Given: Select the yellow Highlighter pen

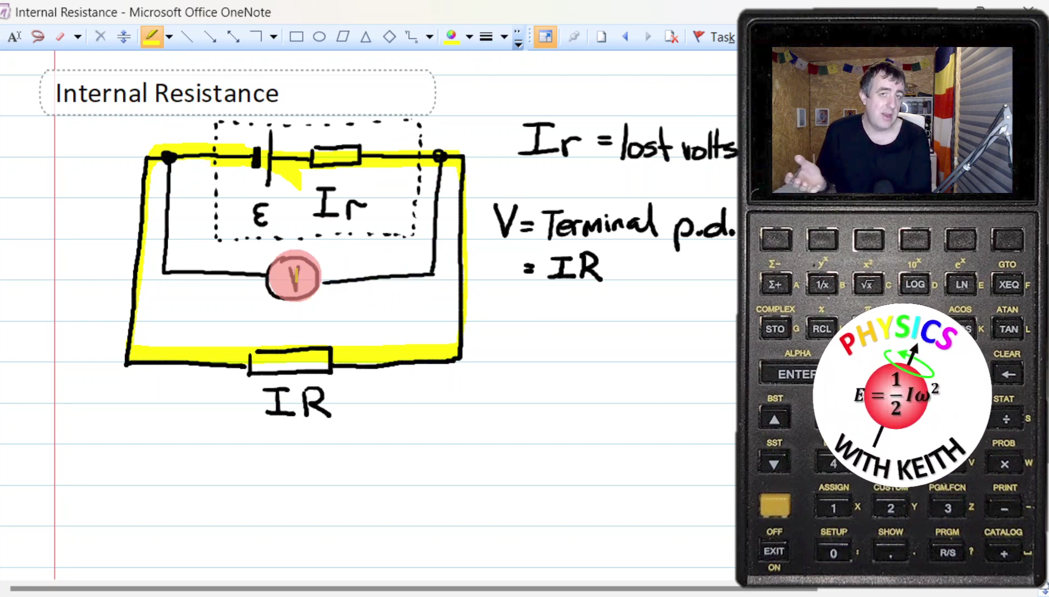Looking at the screenshot, I should pyautogui.click(x=153, y=36).
